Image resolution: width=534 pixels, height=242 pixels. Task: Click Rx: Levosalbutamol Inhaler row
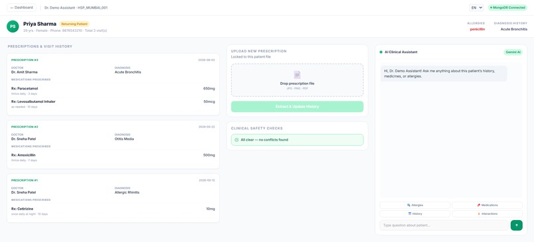(x=113, y=103)
